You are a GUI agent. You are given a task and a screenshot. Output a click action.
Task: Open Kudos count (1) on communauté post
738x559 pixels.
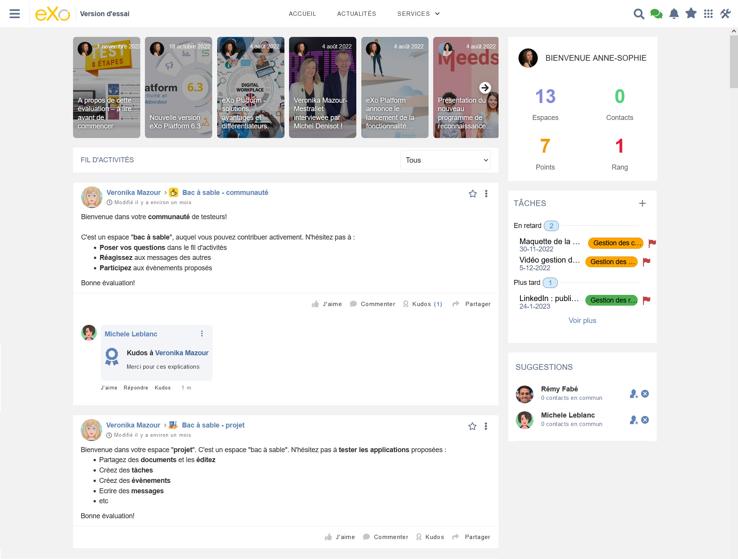tap(438, 304)
